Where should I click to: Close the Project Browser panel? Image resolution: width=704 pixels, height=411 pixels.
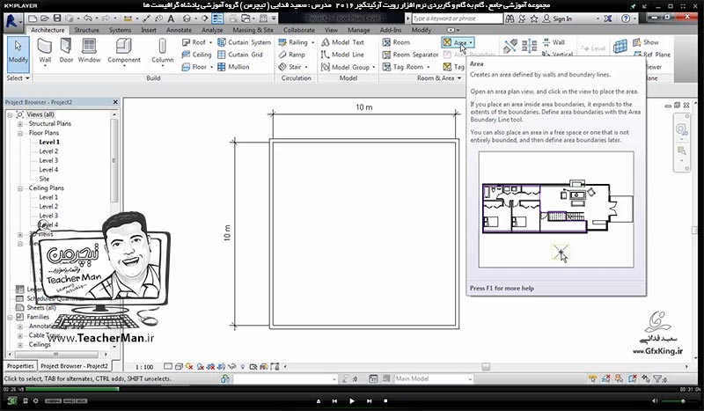click(115, 102)
